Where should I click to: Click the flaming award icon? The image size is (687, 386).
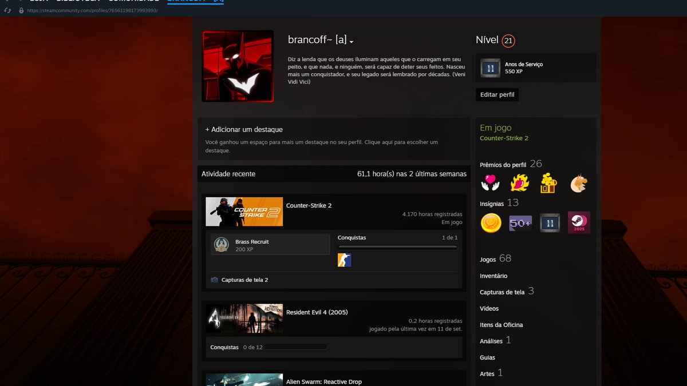(x=520, y=183)
